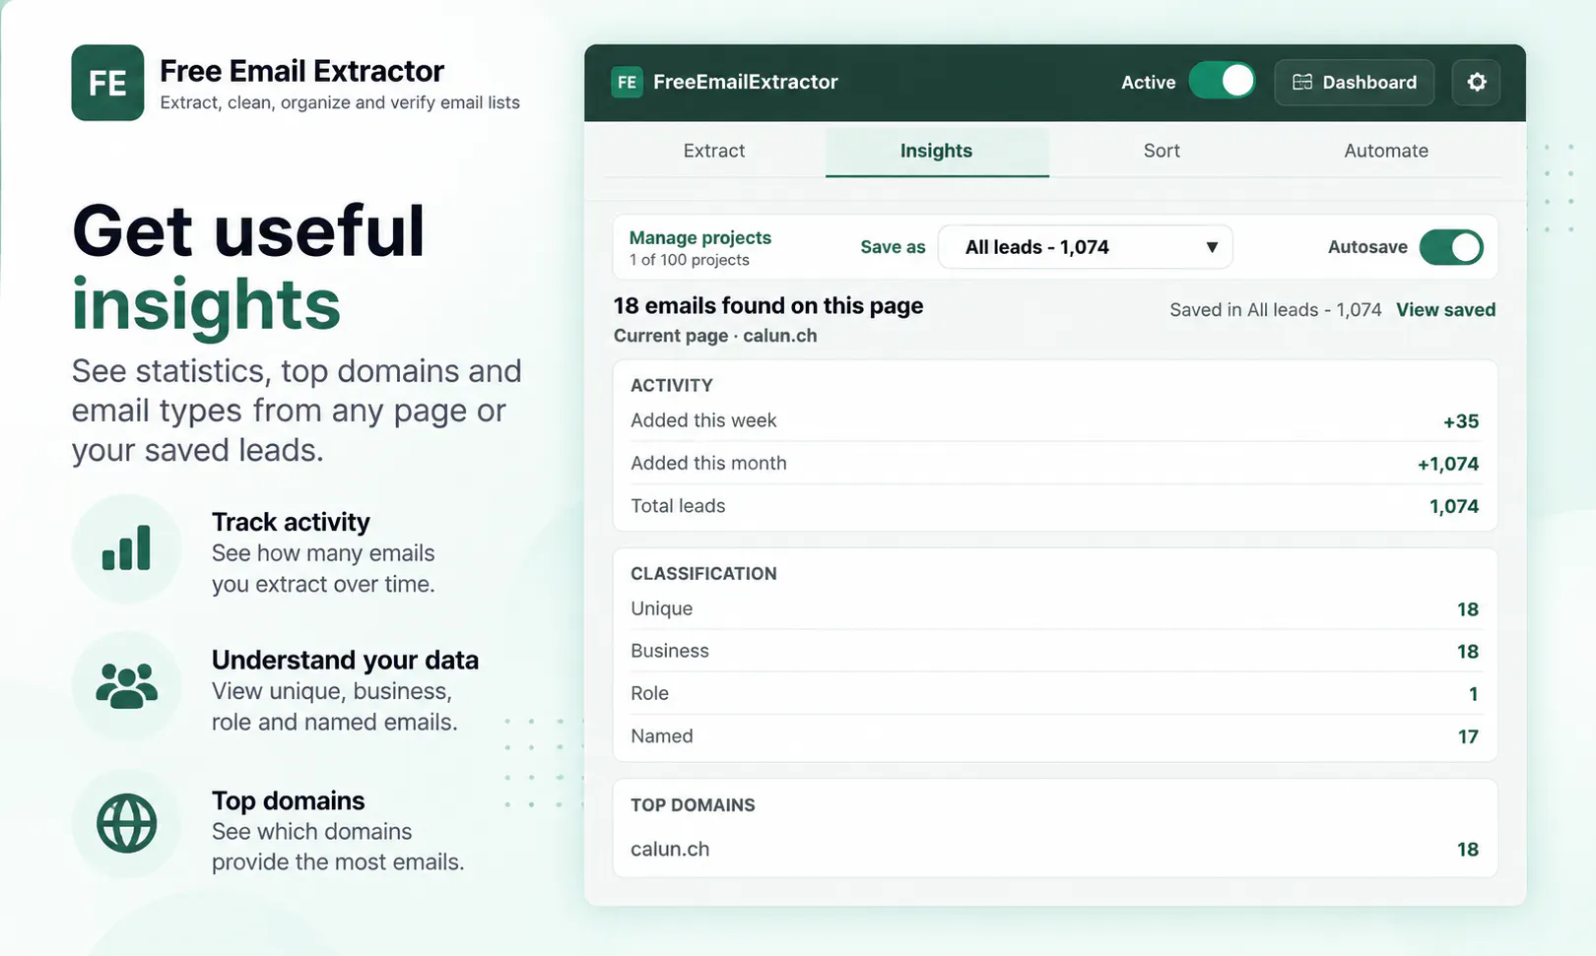1596x956 pixels.
Task: Click the TOP DOMAINS section header
Action: click(693, 804)
